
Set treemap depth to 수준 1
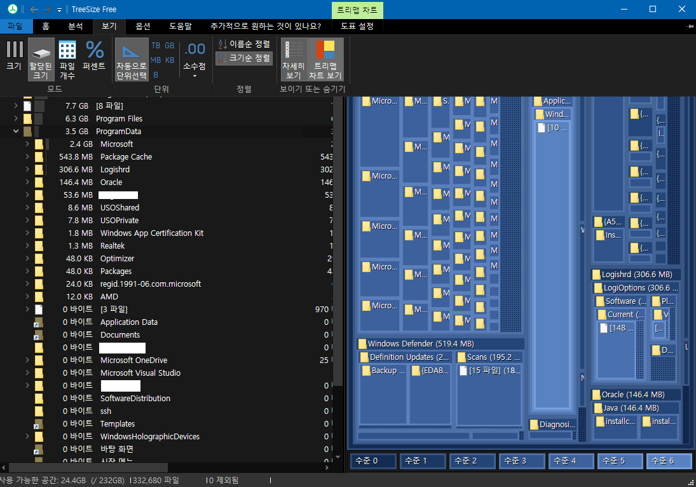(423, 461)
